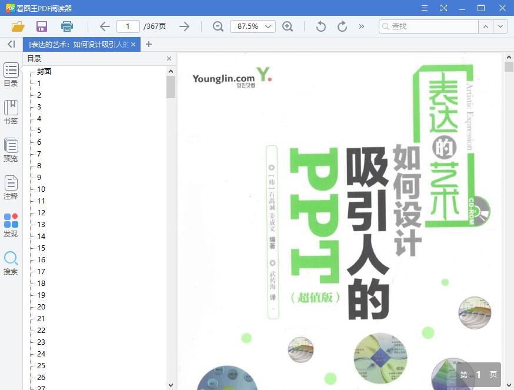Select outline entry 1

39,84
